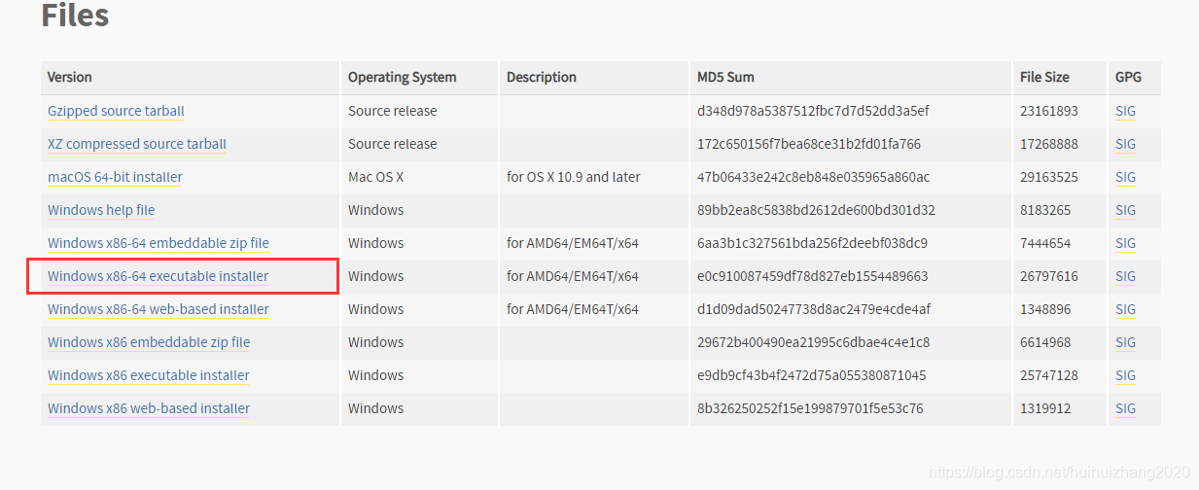1199x490 pixels.
Task: Select MD5 d1d09dad50247738d8ac2479e4cde4af
Action: [814, 309]
